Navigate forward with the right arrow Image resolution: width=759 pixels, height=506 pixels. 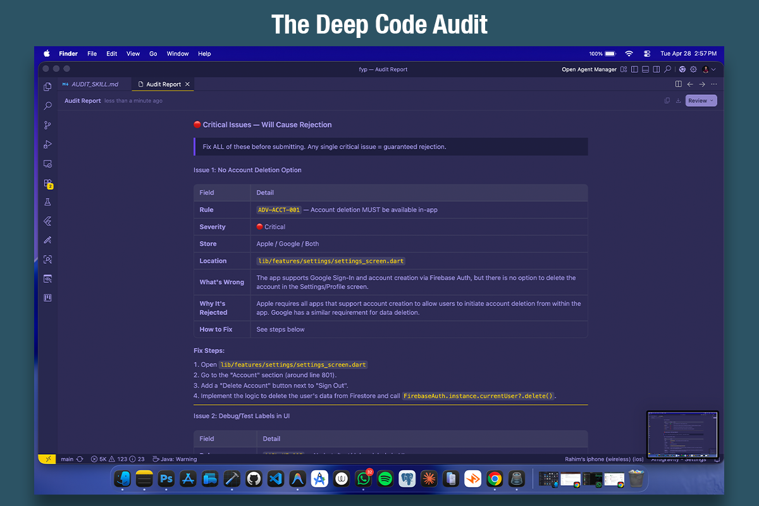702,84
